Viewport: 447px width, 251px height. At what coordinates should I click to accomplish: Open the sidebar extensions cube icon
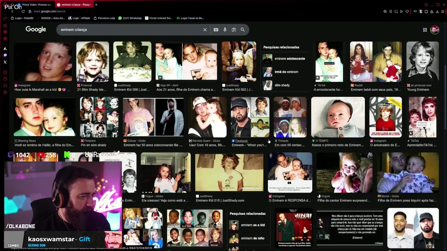(x=5, y=85)
